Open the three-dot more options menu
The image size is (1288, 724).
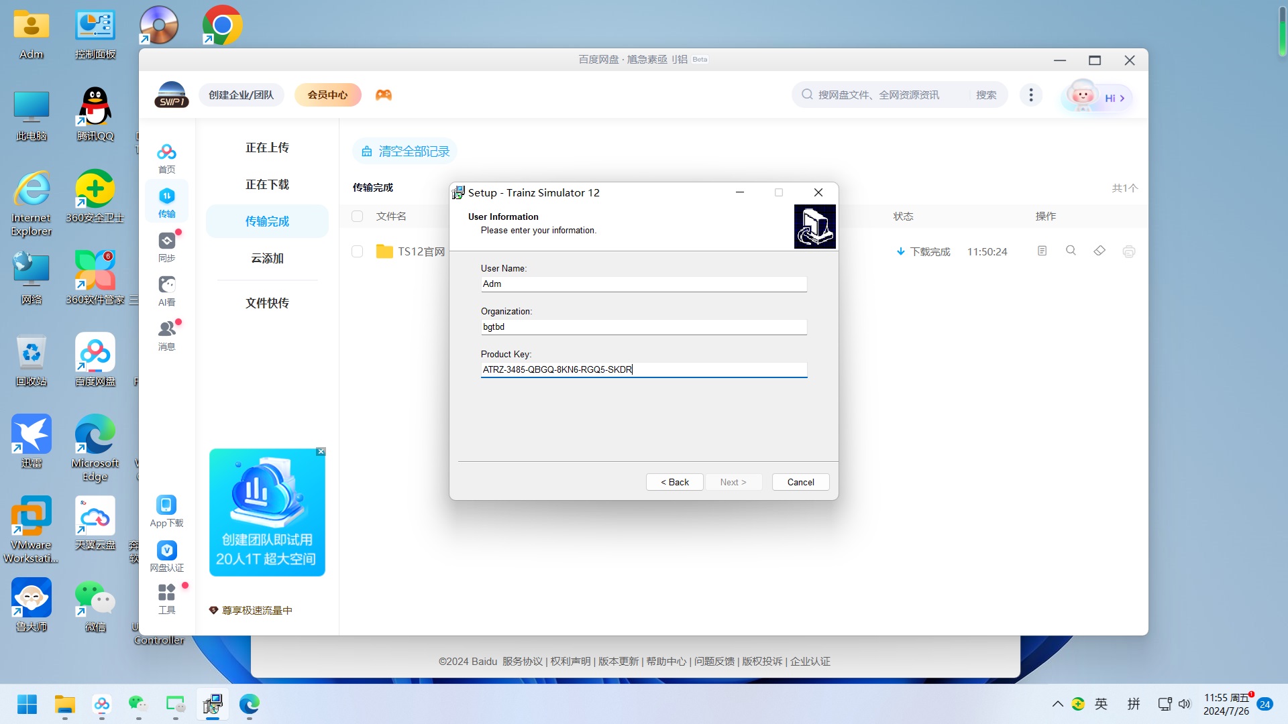tap(1030, 95)
